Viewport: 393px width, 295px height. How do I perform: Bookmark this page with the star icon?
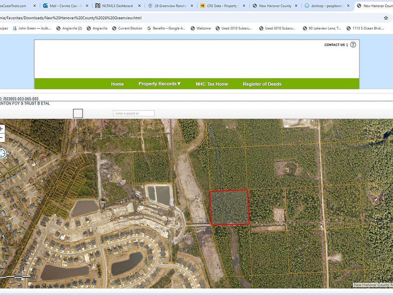click(x=386, y=18)
